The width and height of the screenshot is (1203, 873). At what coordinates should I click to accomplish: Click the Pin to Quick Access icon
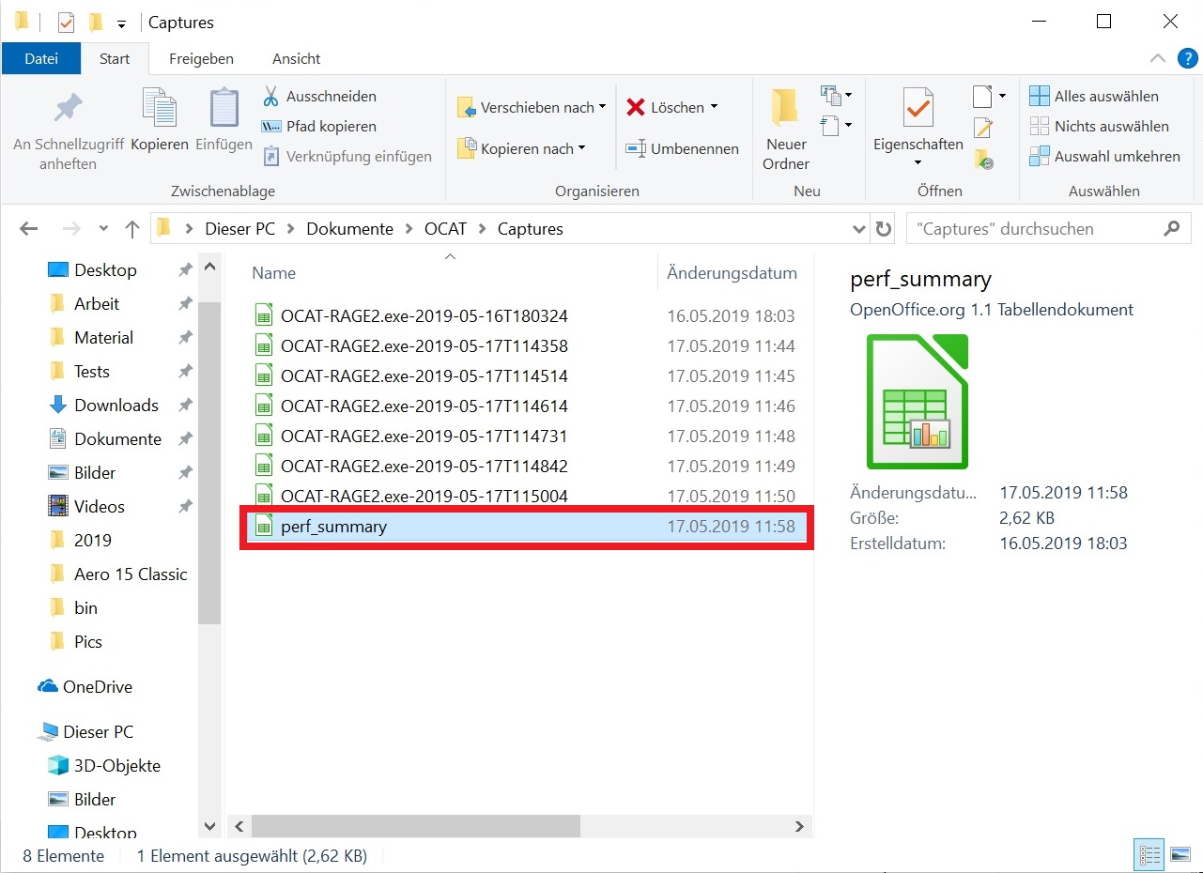click(68, 109)
